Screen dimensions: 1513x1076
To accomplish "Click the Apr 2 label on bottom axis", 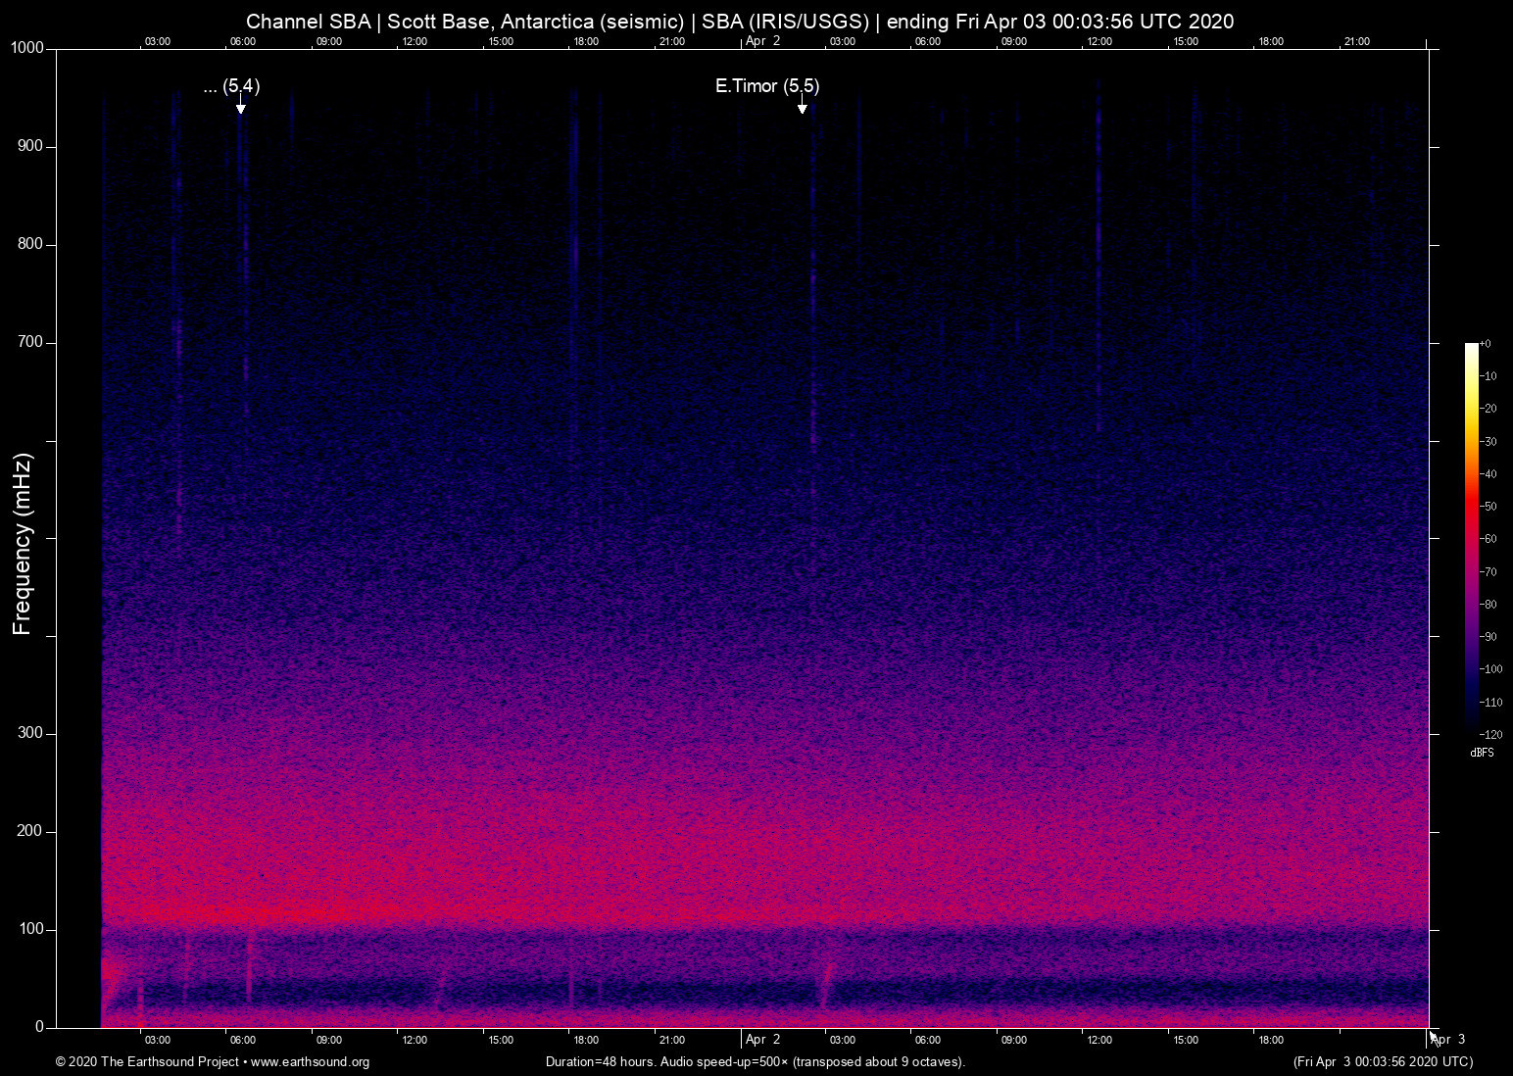I will [763, 1040].
